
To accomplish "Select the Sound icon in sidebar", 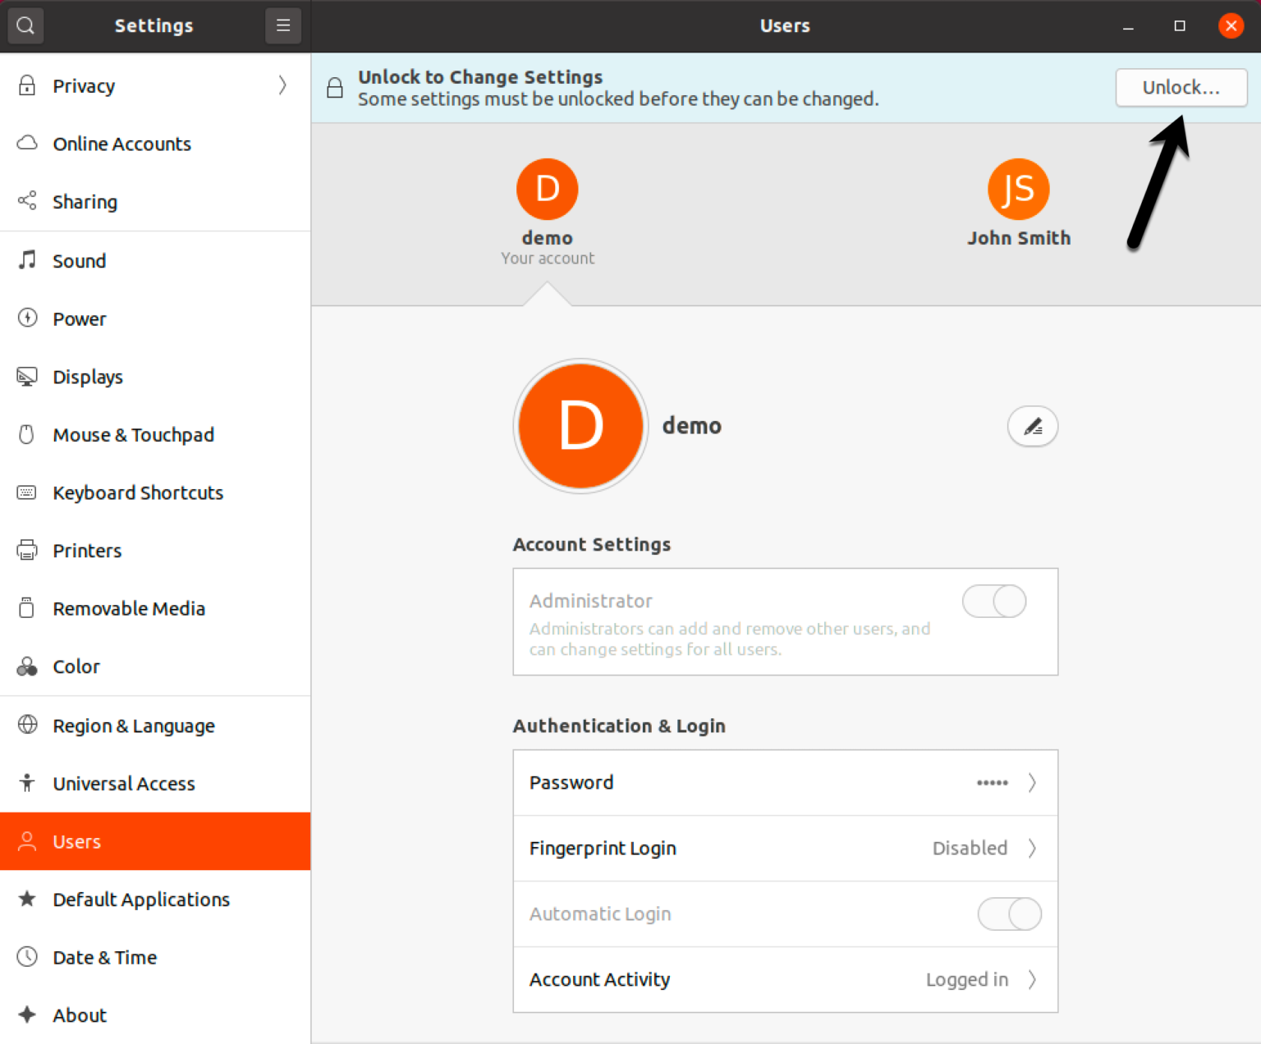I will pyautogui.click(x=27, y=260).
